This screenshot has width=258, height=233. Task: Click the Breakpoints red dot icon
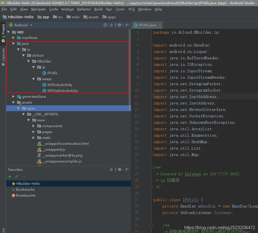(13, 195)
